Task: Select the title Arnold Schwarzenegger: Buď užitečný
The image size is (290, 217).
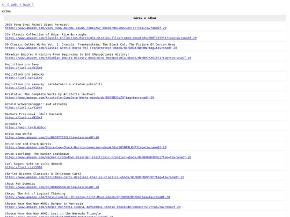Action: tap(36, 104)
